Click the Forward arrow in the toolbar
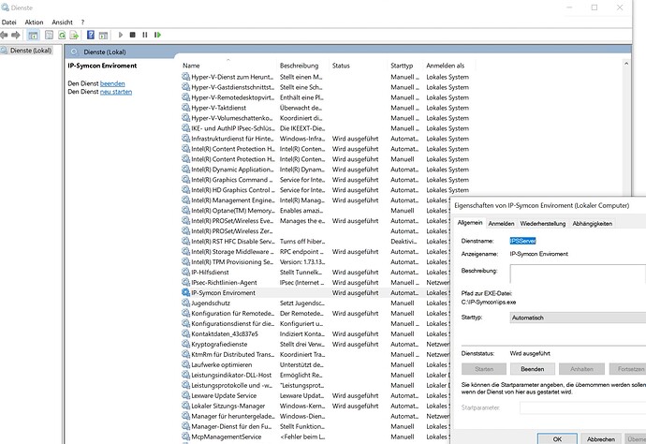646x444 pixels. click(16, 35)
